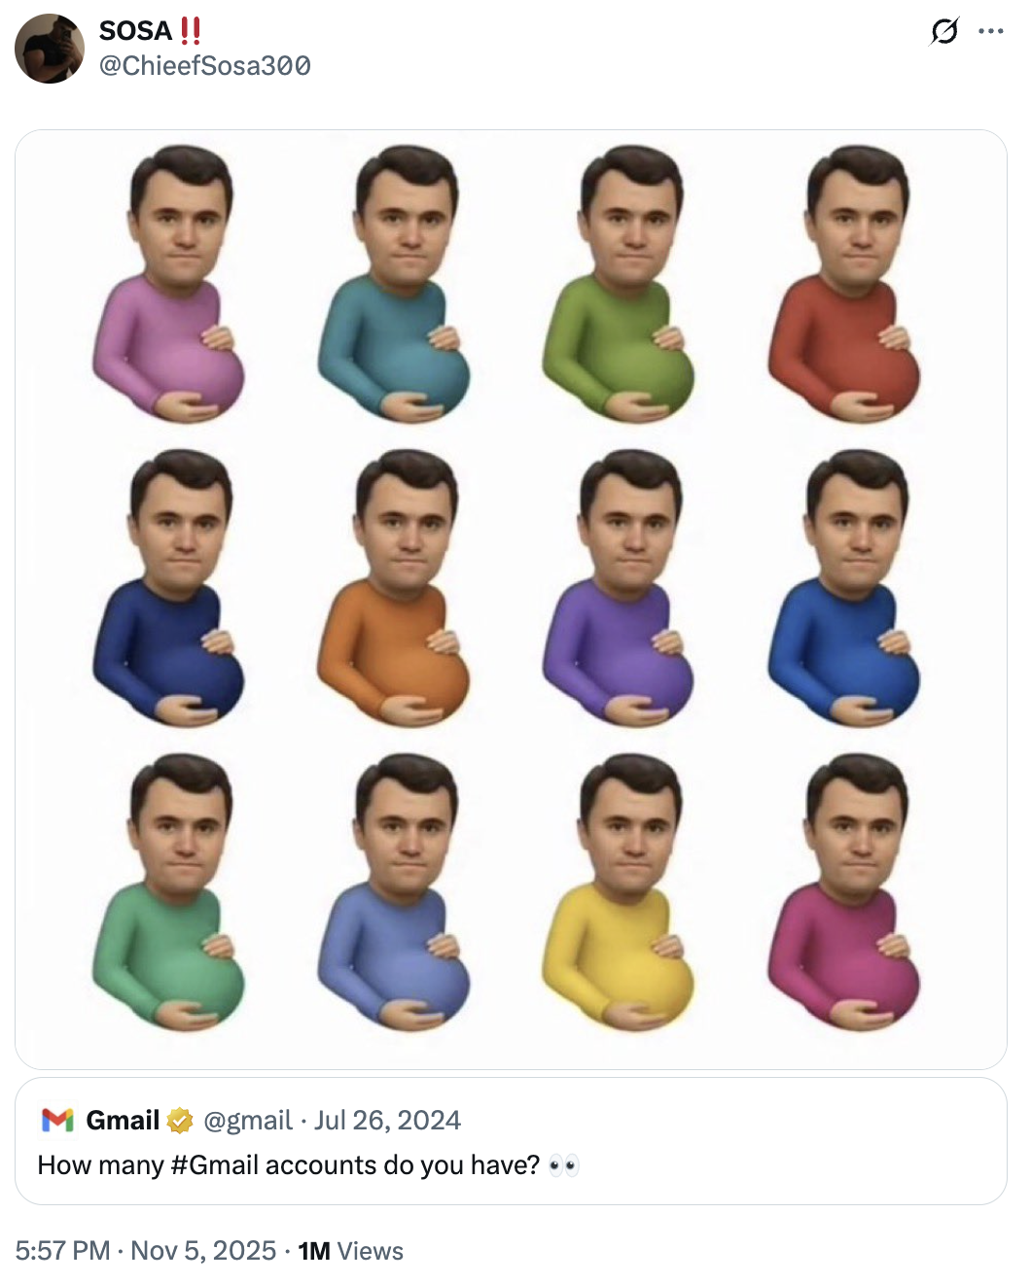This screenshot has height=1283, width=1031.
Task: Open the @ChieefSosa300 profile handle
Action: coord(204,65)
